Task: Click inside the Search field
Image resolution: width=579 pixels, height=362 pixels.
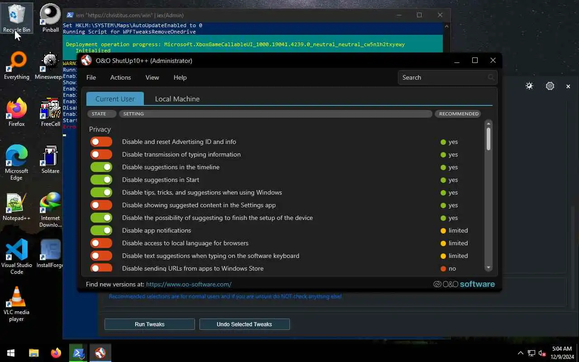Action: (x=447, y=77)
